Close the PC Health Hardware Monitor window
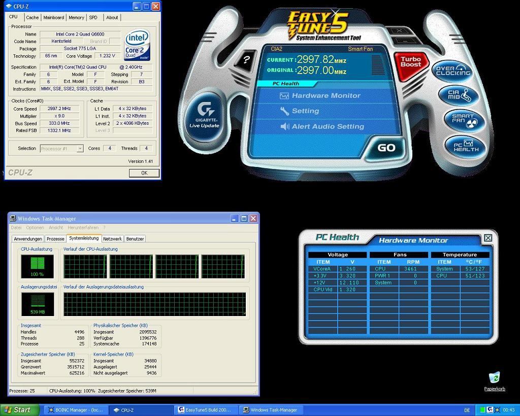 click(488, 238)
